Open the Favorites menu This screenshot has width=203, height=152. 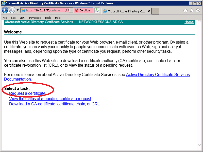[x=35, y=18]
